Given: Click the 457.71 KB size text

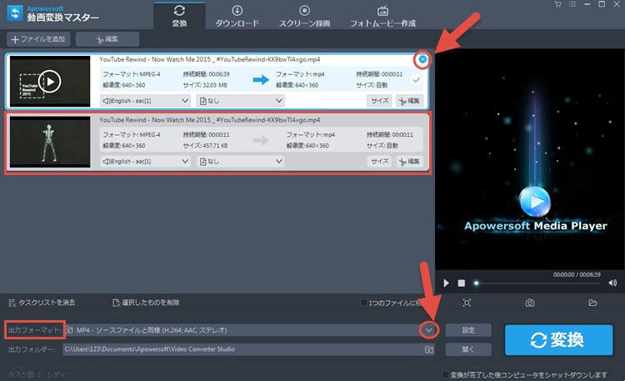Looking at the screenshot, I should pos(215,146).
